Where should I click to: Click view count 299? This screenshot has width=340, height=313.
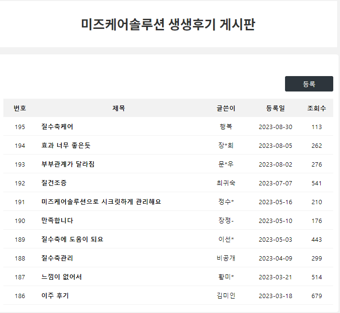coord(316,259)
